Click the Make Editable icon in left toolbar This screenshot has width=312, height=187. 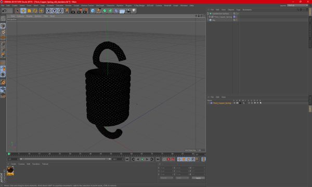(3, 18)
